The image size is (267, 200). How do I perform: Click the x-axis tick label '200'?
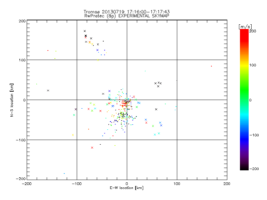(227, 184)
